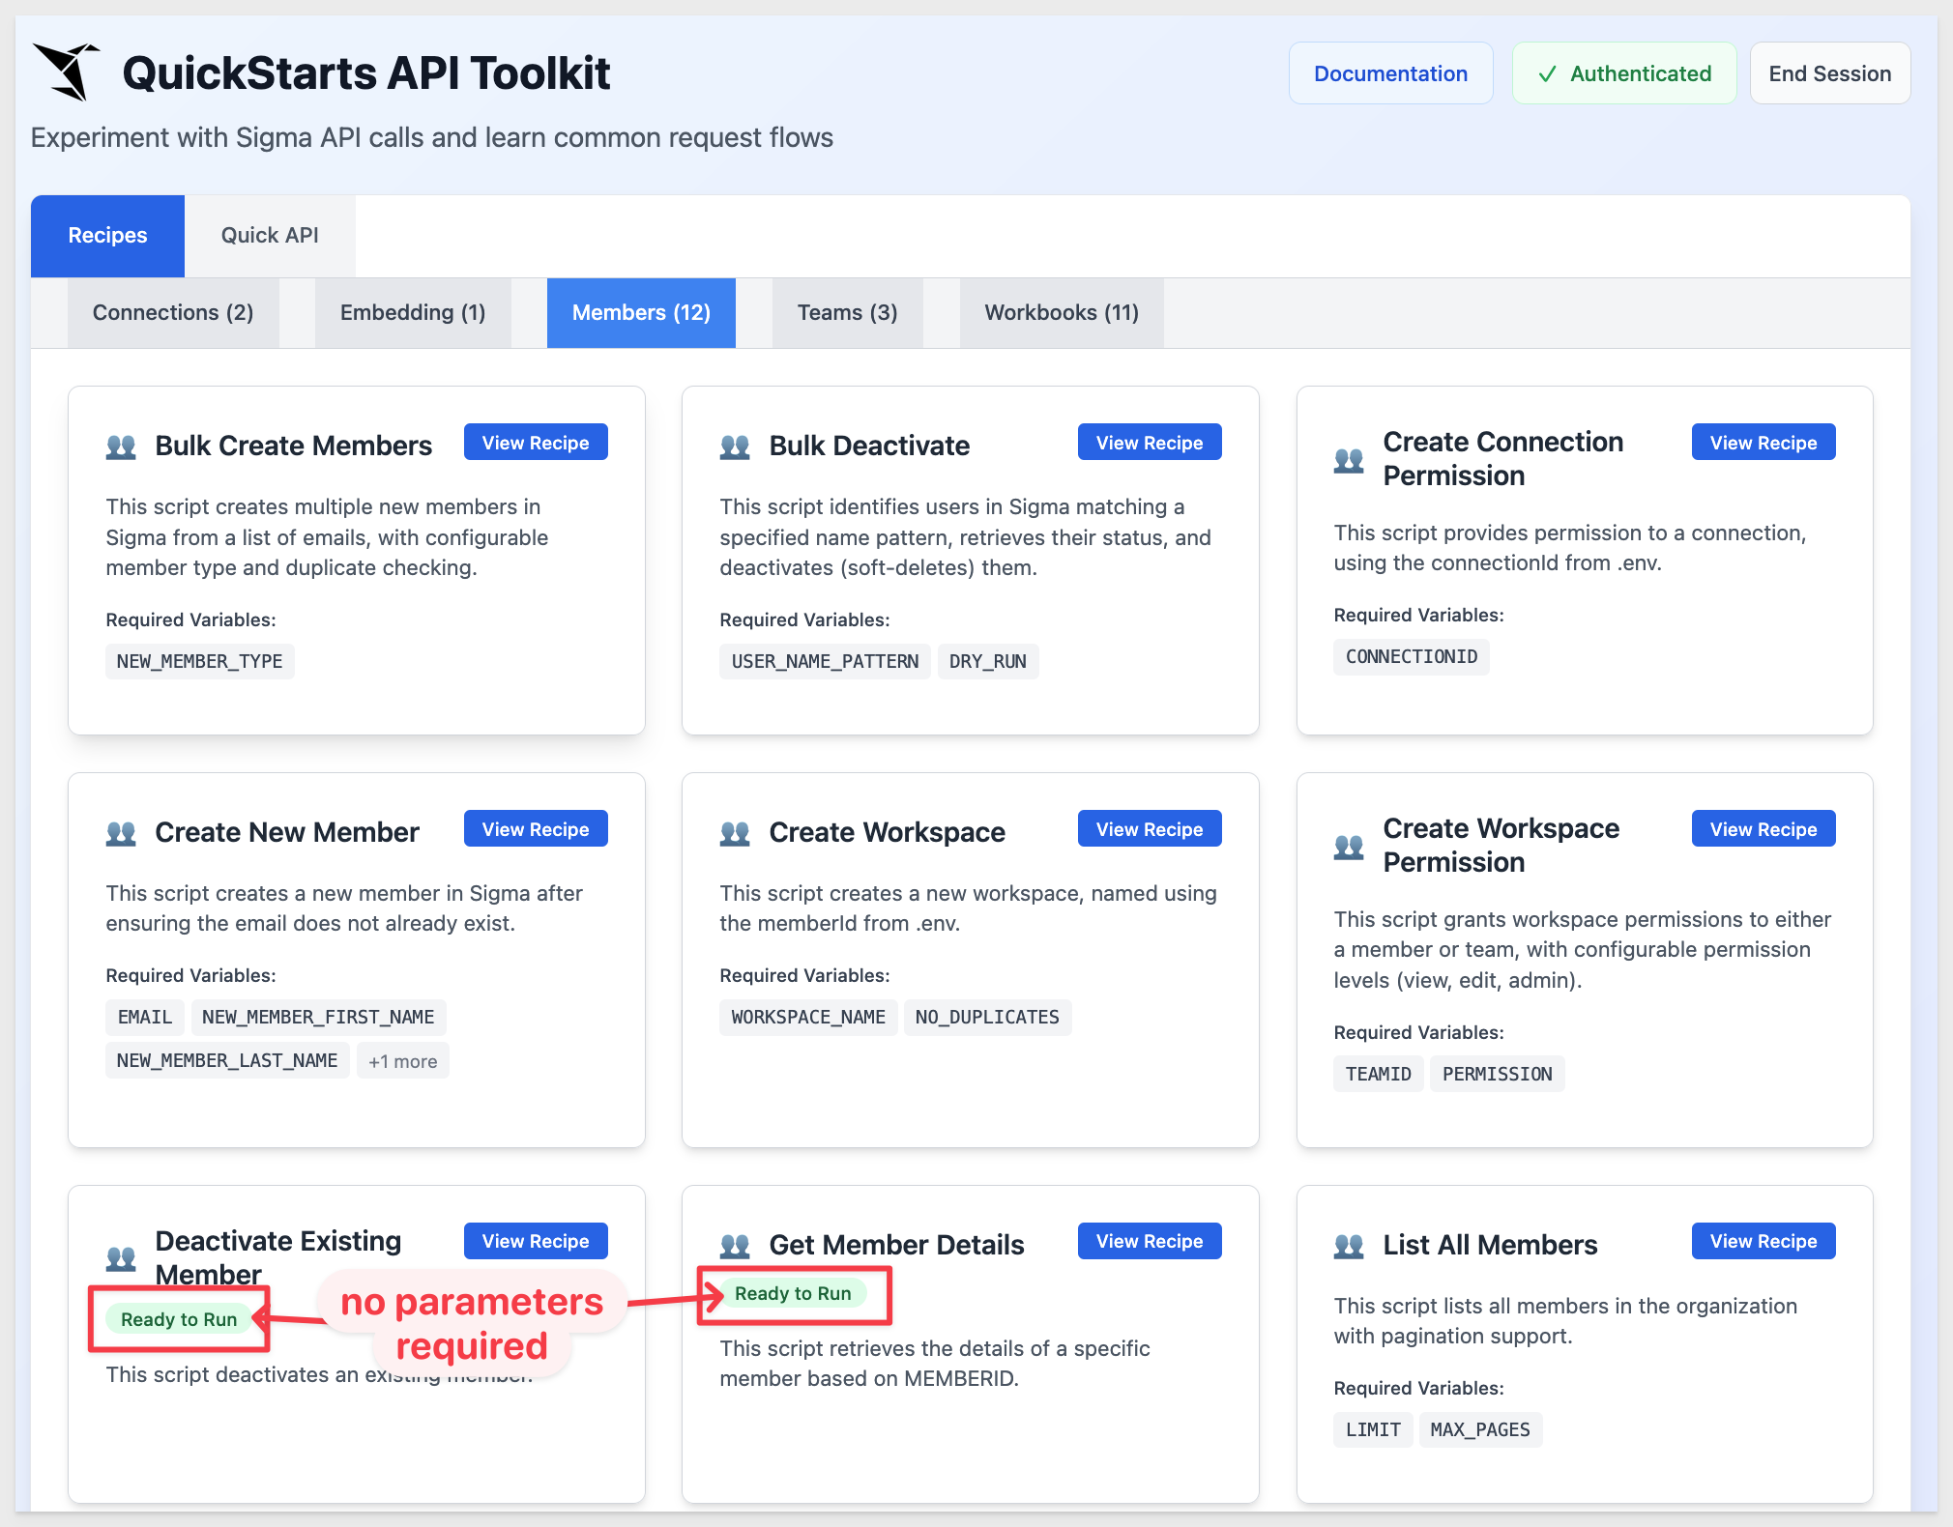Click the Get Member Details card title

pyautogui.click(x=896, y=1245)
